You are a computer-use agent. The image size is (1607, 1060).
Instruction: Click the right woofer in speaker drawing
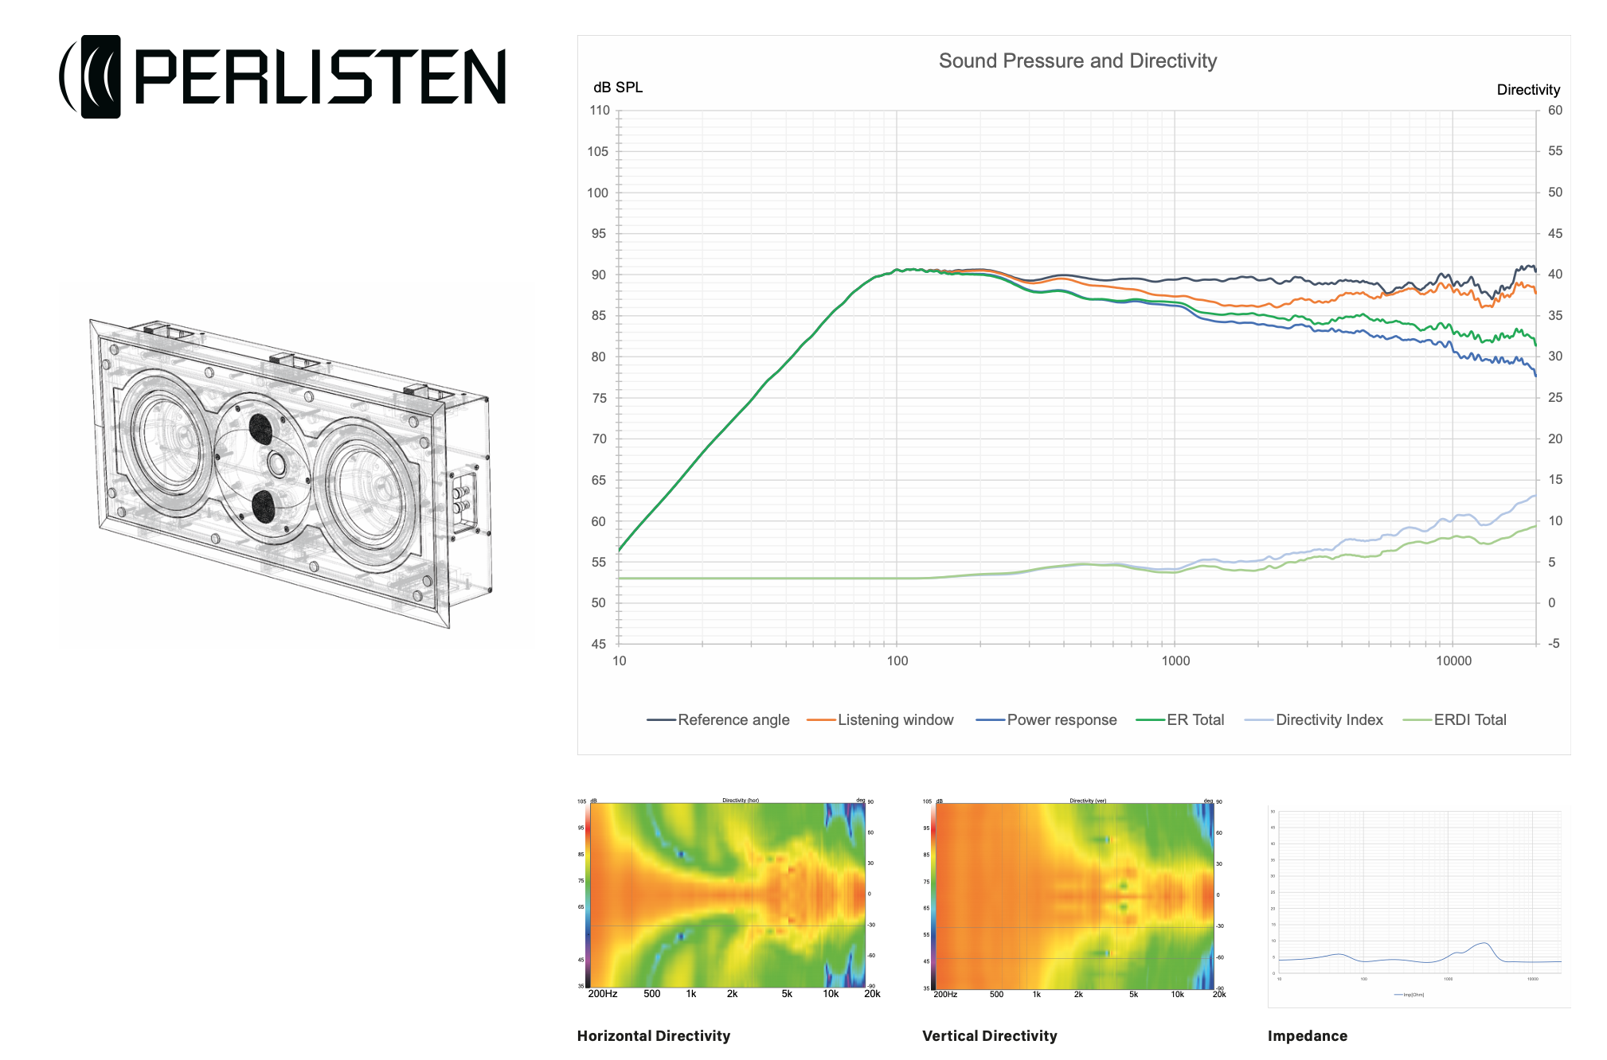368,493
